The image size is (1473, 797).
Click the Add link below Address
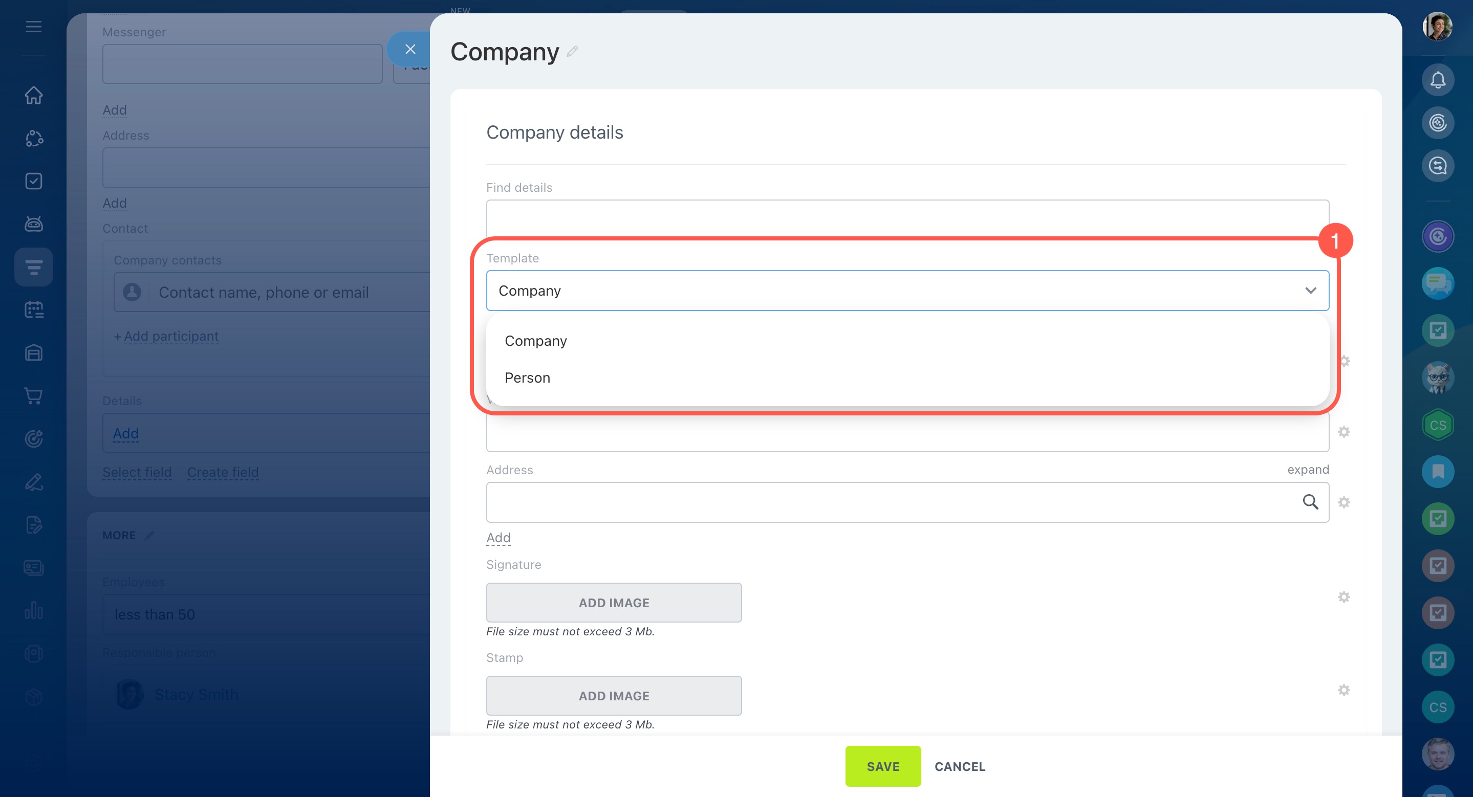click(498, 538)
